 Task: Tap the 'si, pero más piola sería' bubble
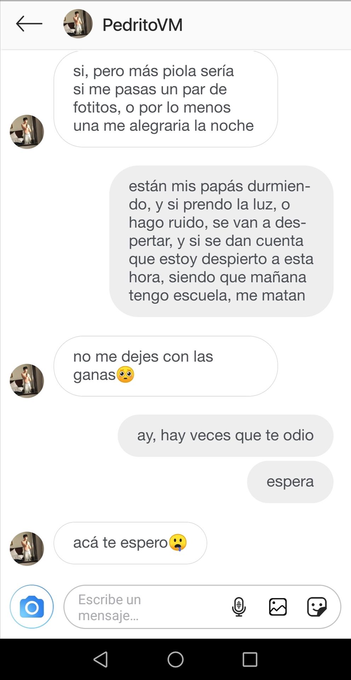166,99
